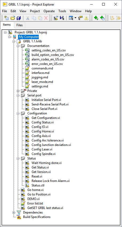Switch to the Files tab
Viewport: 122px width, 227px height.
tap(20, 25)
